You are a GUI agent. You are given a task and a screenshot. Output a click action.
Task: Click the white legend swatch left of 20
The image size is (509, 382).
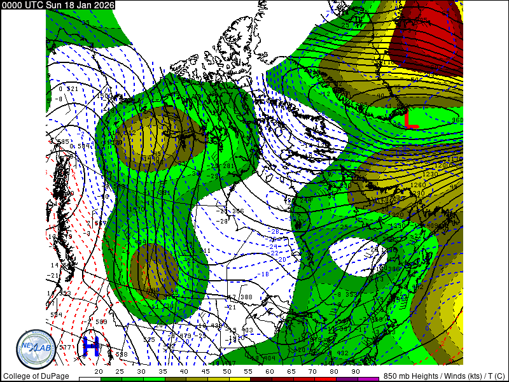click(x=90, y=379)
